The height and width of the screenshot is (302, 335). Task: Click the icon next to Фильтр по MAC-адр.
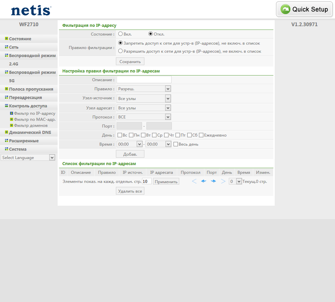click(x=11, y=119)
